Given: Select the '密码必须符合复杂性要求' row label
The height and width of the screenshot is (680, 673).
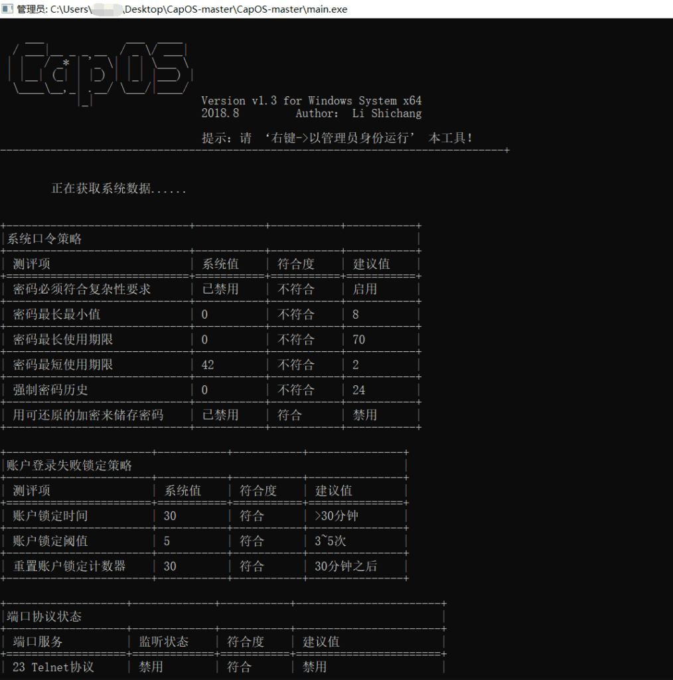Looking at the screenshot, I should [x=82, y=290].
